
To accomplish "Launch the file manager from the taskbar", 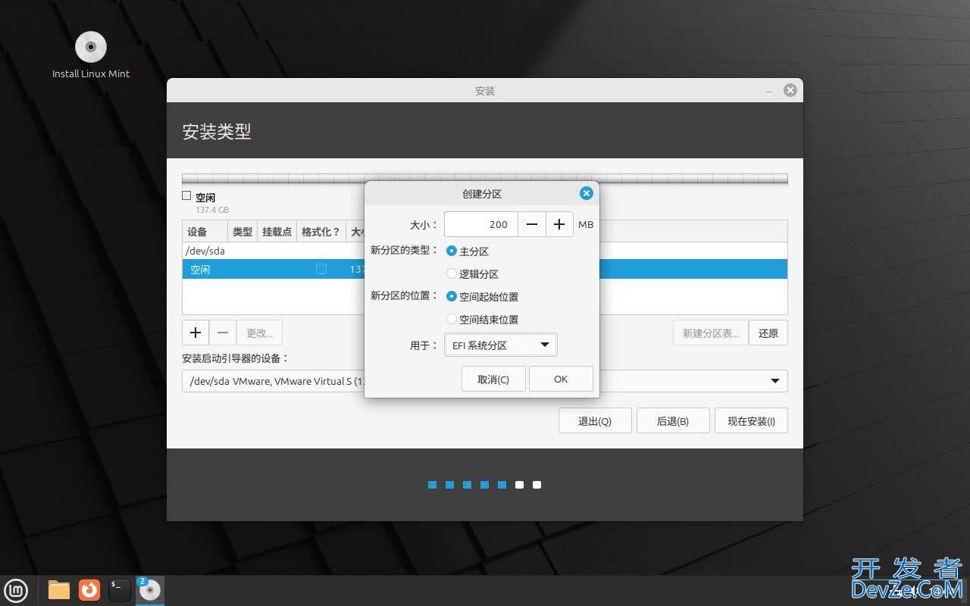I will pos(59,589).
